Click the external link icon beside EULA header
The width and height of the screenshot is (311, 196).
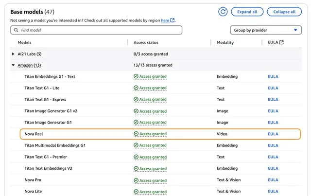tap(281, 42)
